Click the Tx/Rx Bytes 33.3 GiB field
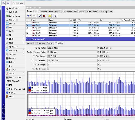 point(72,56)
